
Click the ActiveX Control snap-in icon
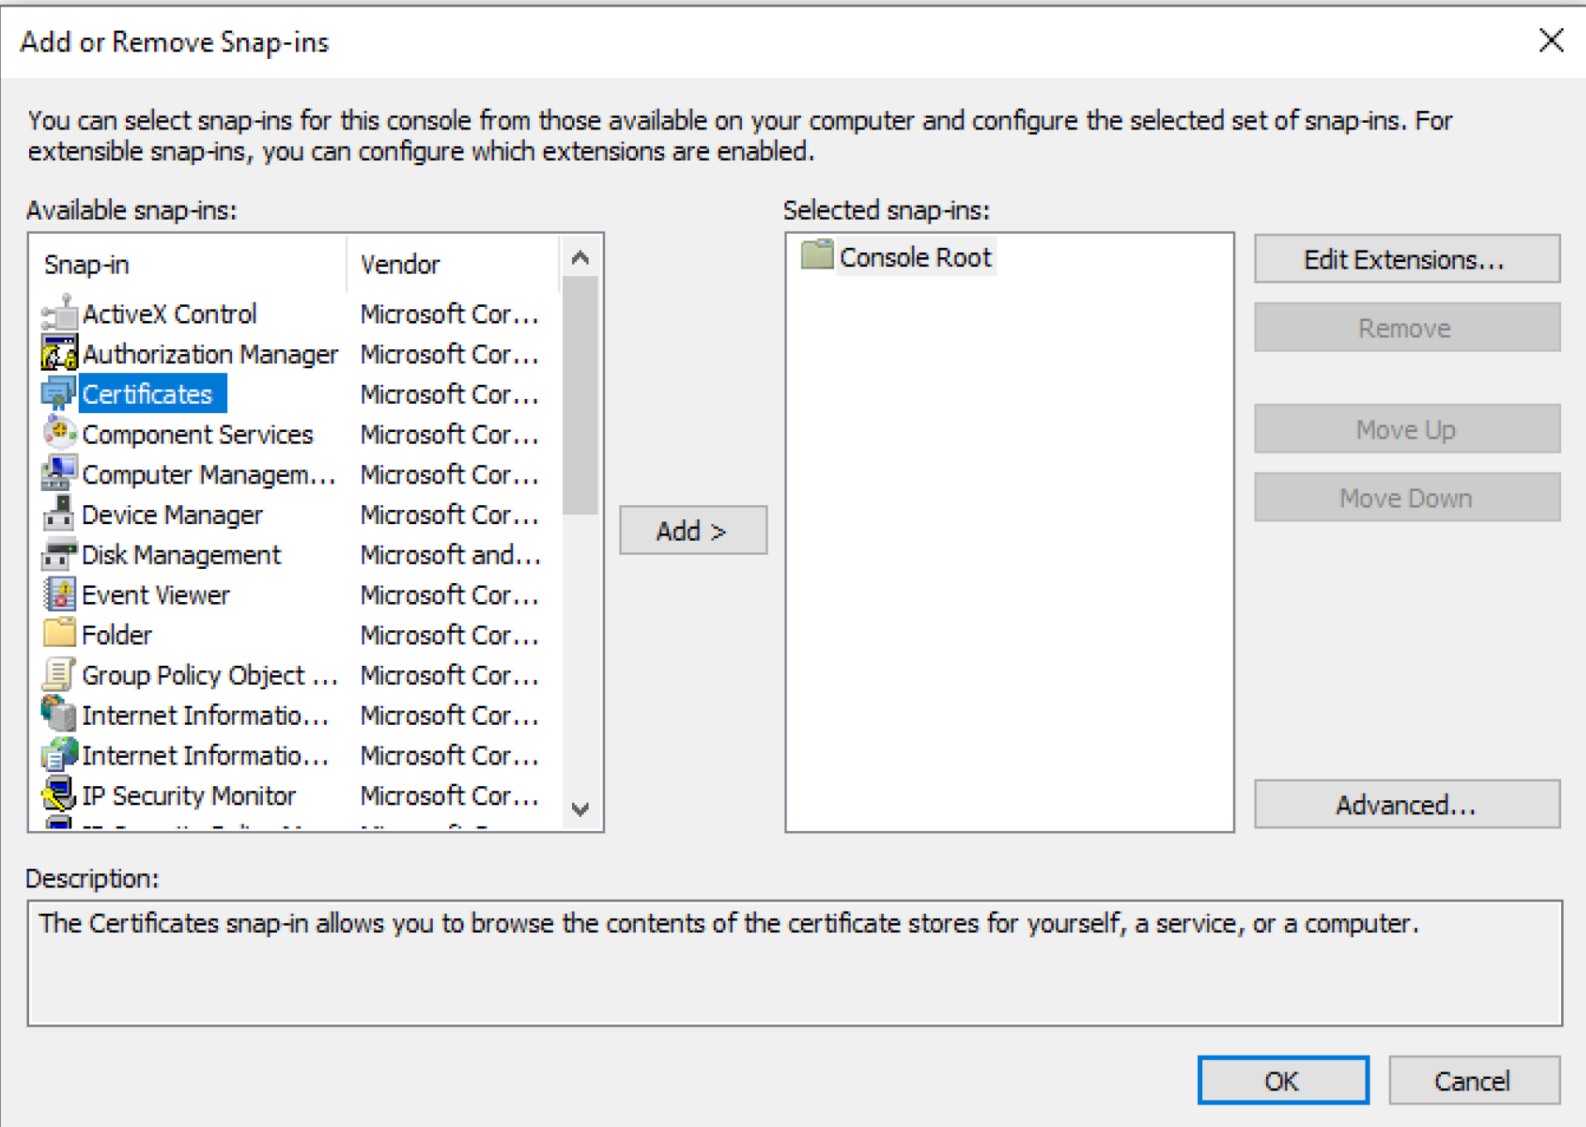pos(59,313)
